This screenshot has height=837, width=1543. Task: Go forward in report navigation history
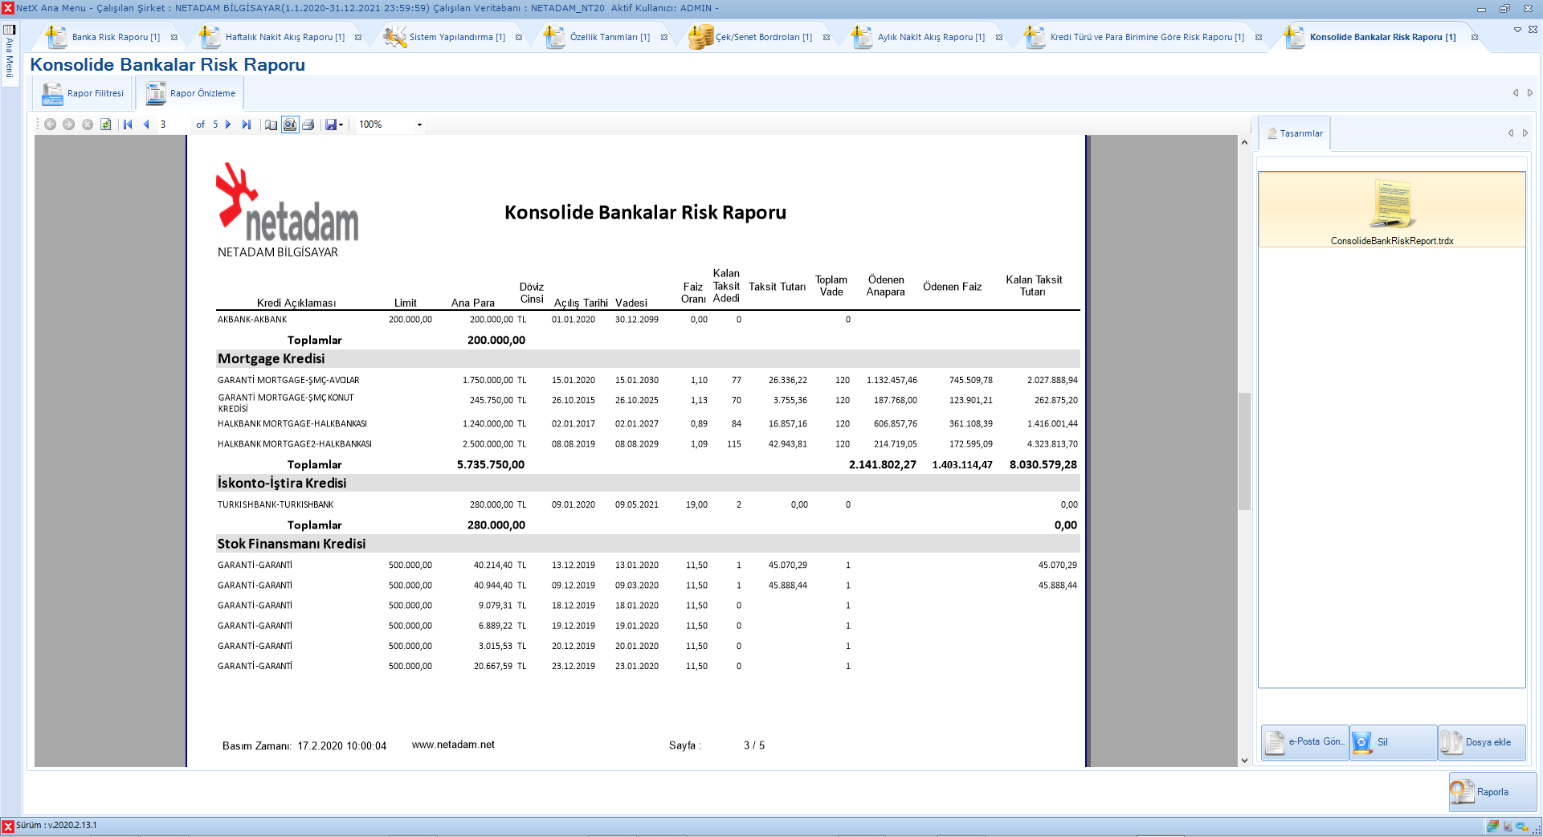tap(68, 125)
